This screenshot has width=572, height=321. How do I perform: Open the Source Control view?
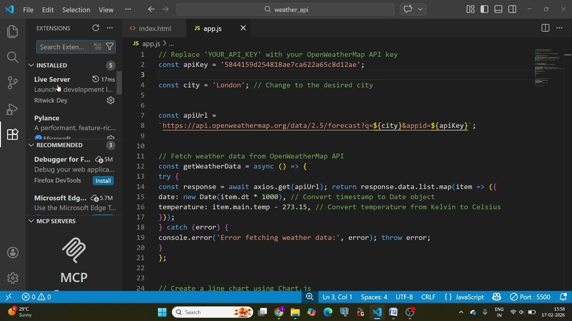tap(13, 82)
